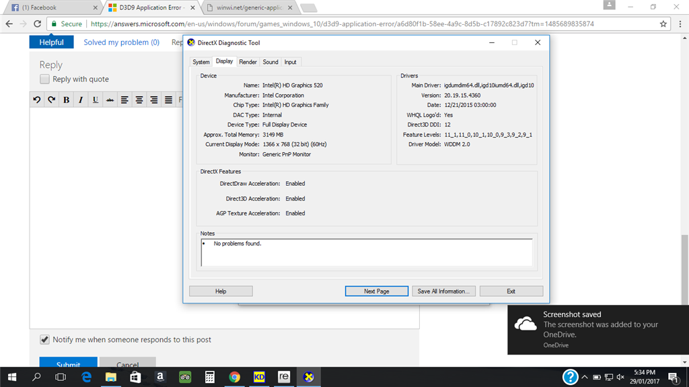Click into the Chrome address bar URL
689x387 pixels.
[x=342, y=24]
